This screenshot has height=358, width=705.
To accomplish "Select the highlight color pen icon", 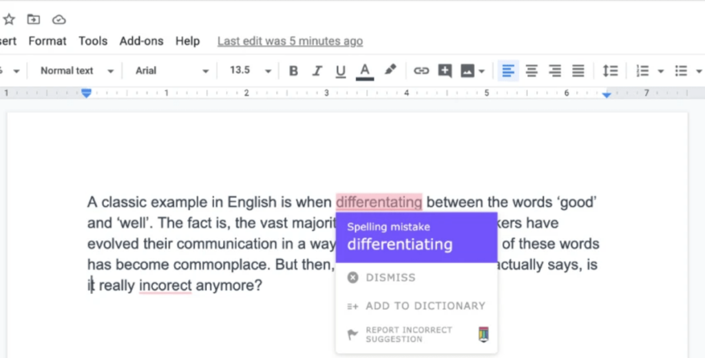I will (390, 70).
